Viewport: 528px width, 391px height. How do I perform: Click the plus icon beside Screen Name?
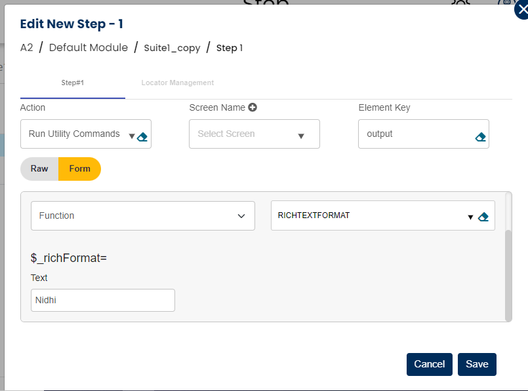click(253, 107)
